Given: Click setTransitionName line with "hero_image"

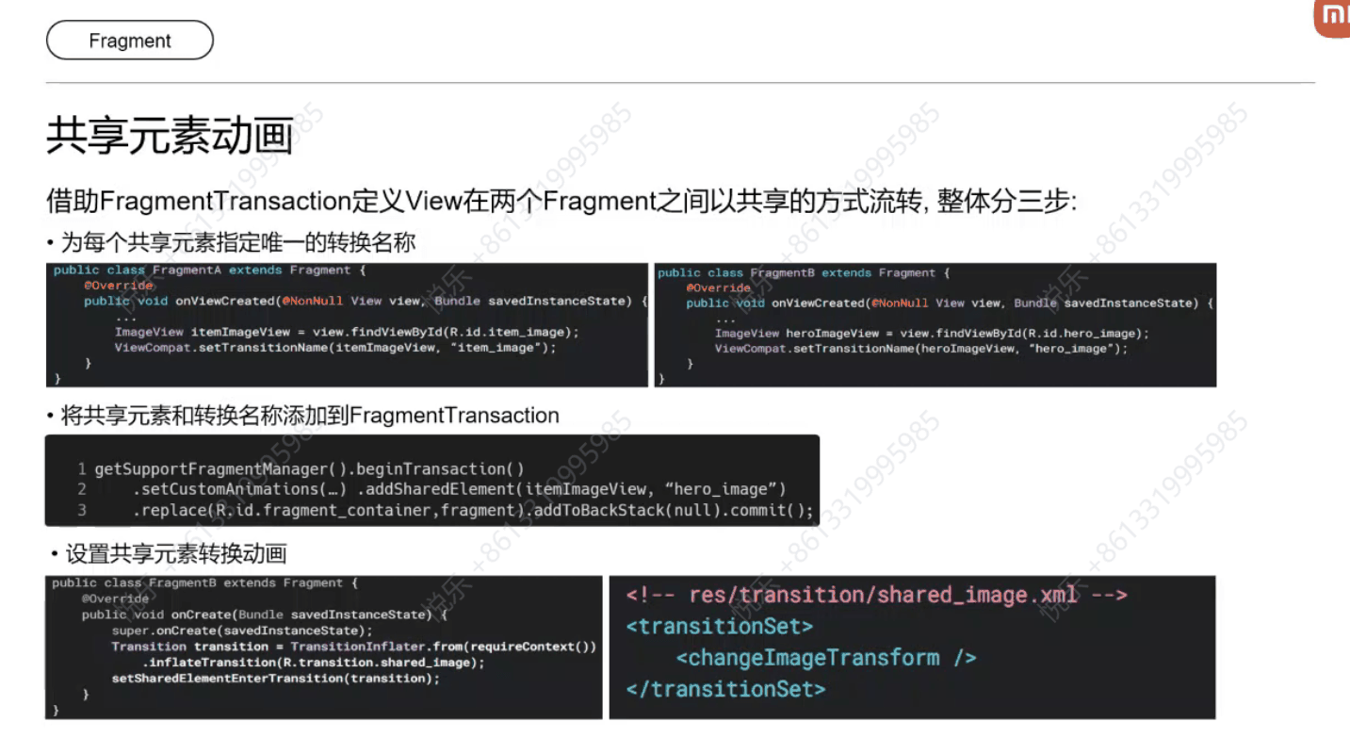Looking at the screenshot, I should (x=920, y=349).
